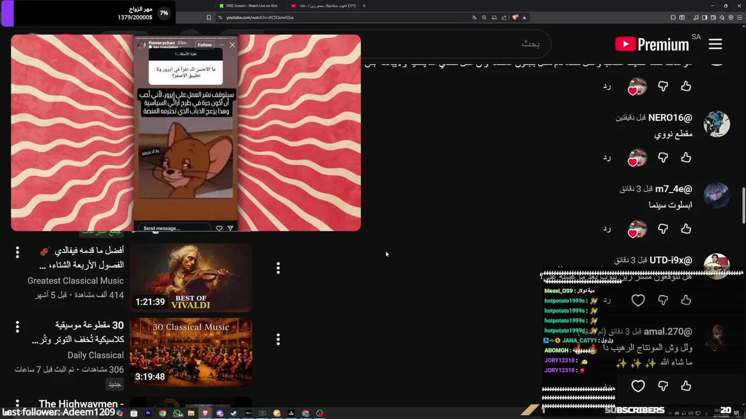746x419 pixels.
Task: Heart UTD-i9x's comment as creator
Action: [638, 300]
